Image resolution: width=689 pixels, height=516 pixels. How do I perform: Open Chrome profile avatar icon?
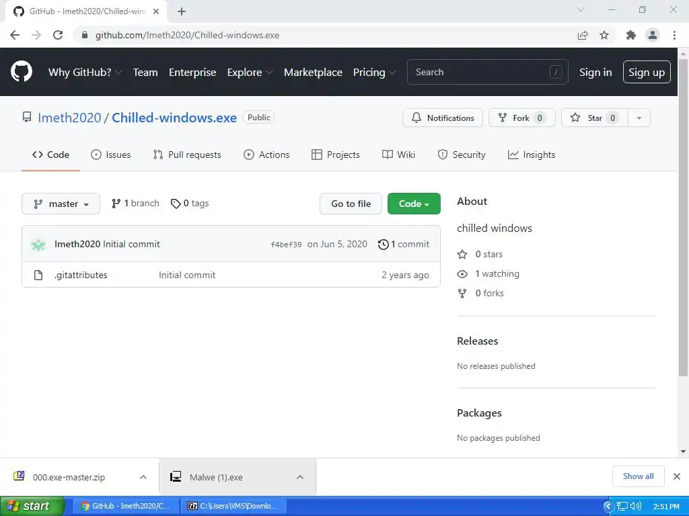click(653, 35)
